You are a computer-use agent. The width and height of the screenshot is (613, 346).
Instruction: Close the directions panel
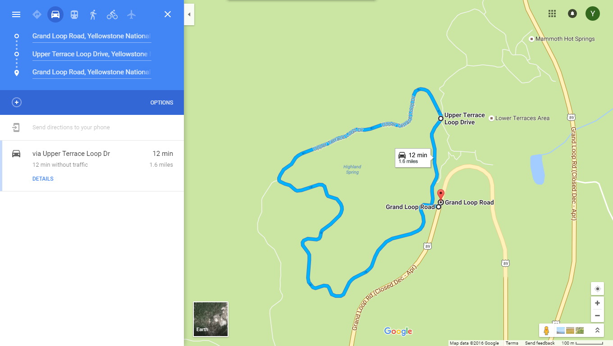(168, 14)
